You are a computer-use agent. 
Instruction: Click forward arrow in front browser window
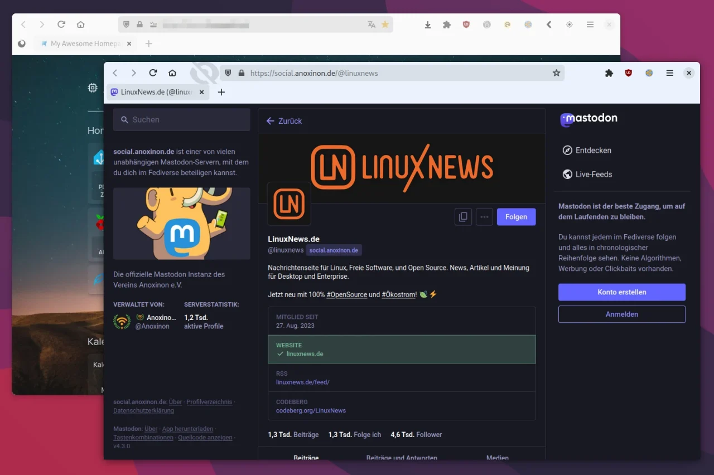(x=134, y=73)
